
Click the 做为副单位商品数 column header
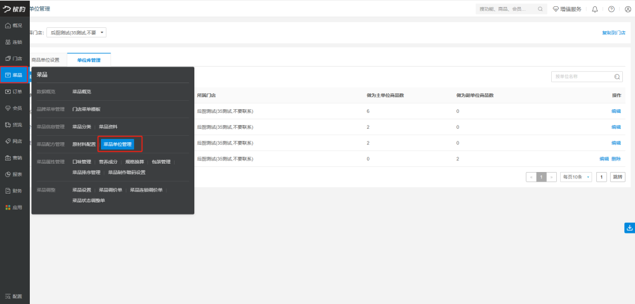click(x=474, y=96)
